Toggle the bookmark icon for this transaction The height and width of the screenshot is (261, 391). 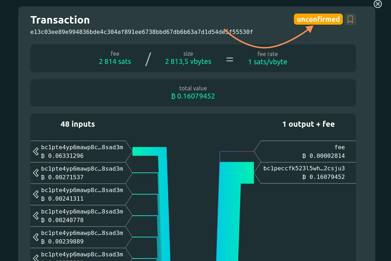(x=350, y=19)
